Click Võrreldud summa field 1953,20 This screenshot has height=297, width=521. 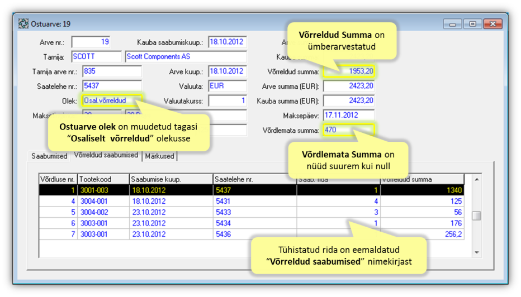click(x=349, y=71)
